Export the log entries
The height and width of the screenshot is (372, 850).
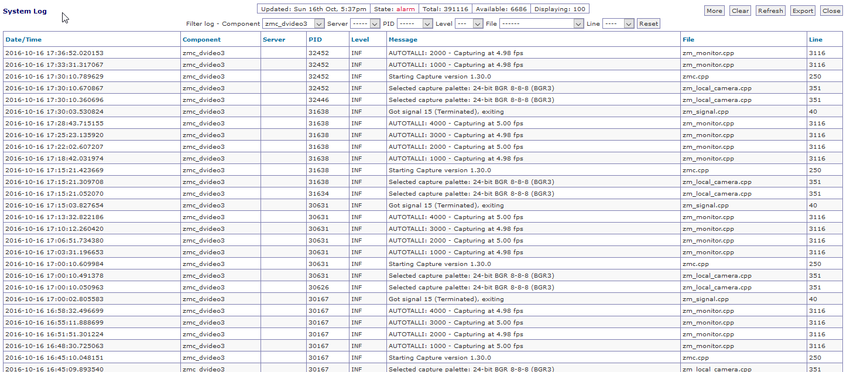pos(803,11)
